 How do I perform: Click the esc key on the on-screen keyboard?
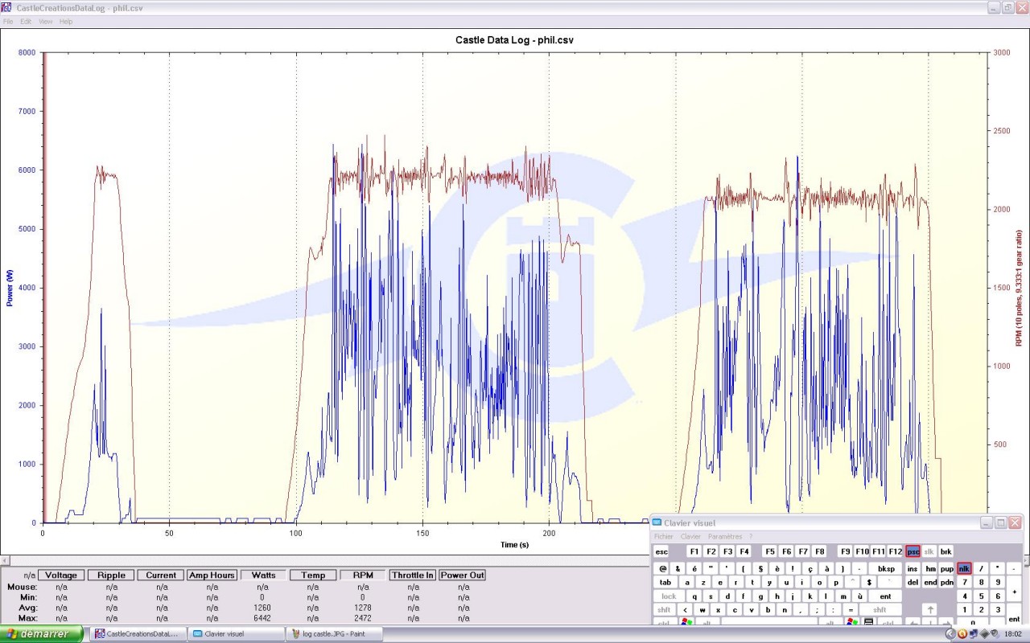[x=661, y=552]
